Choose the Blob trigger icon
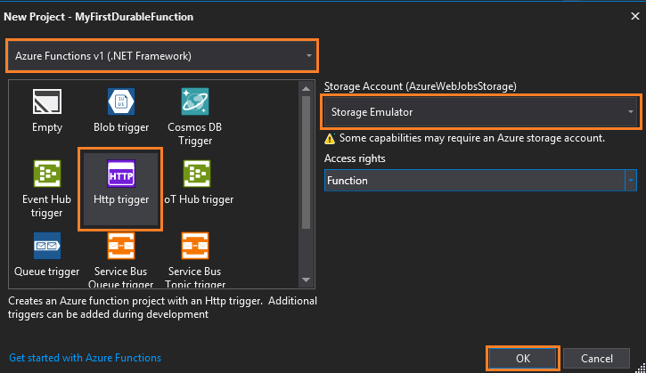 [x=121, y=101]
